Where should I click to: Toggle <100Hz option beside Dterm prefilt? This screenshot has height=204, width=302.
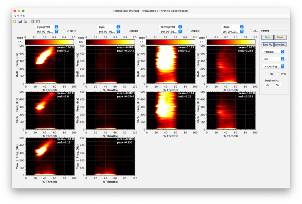tap(188, 31)
